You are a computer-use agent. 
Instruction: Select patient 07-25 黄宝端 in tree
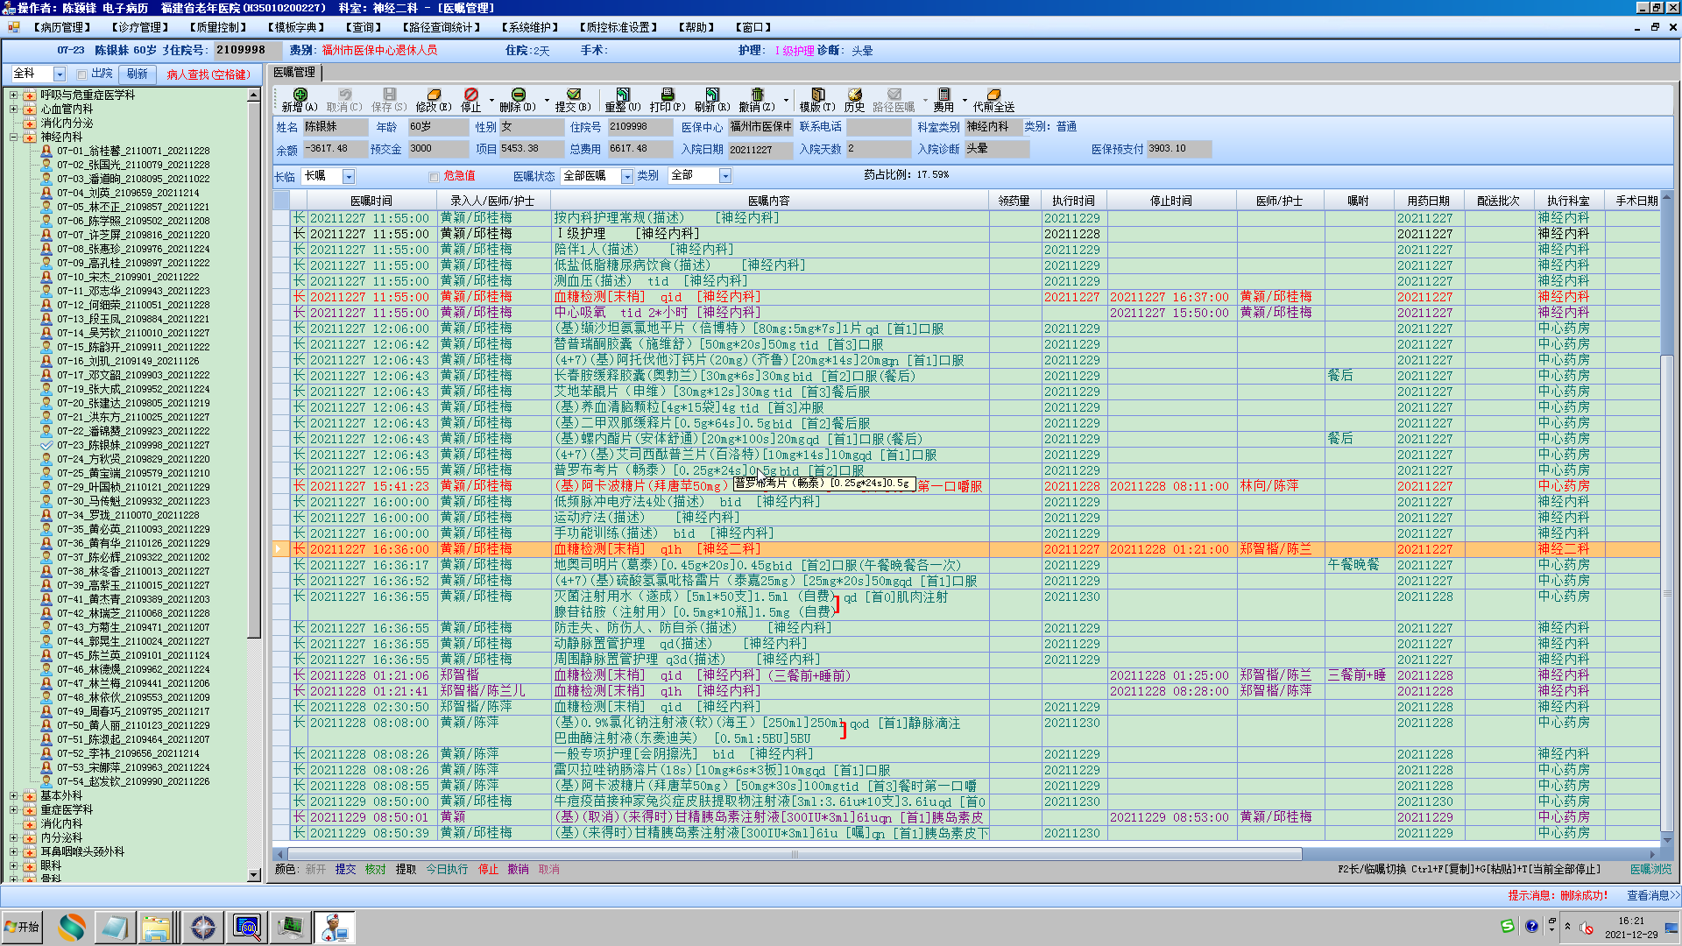[x=133, y=473]
